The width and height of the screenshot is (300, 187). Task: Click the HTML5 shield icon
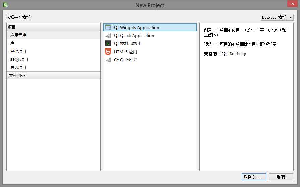108,52
